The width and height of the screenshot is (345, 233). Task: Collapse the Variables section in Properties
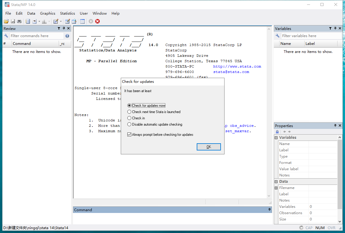click(x=276, y=138)
